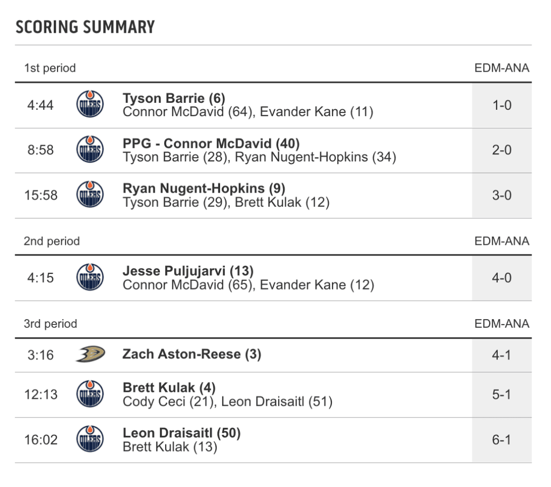This screenshot has height=487, width=551.
Task: Click the Scoring Summary title
Action: pos(85,27)
